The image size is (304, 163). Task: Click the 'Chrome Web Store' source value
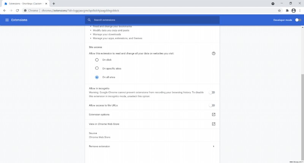coord(100,137)
